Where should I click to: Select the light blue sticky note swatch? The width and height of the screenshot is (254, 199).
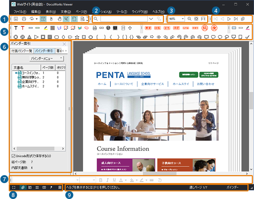[x=234, y=28]
